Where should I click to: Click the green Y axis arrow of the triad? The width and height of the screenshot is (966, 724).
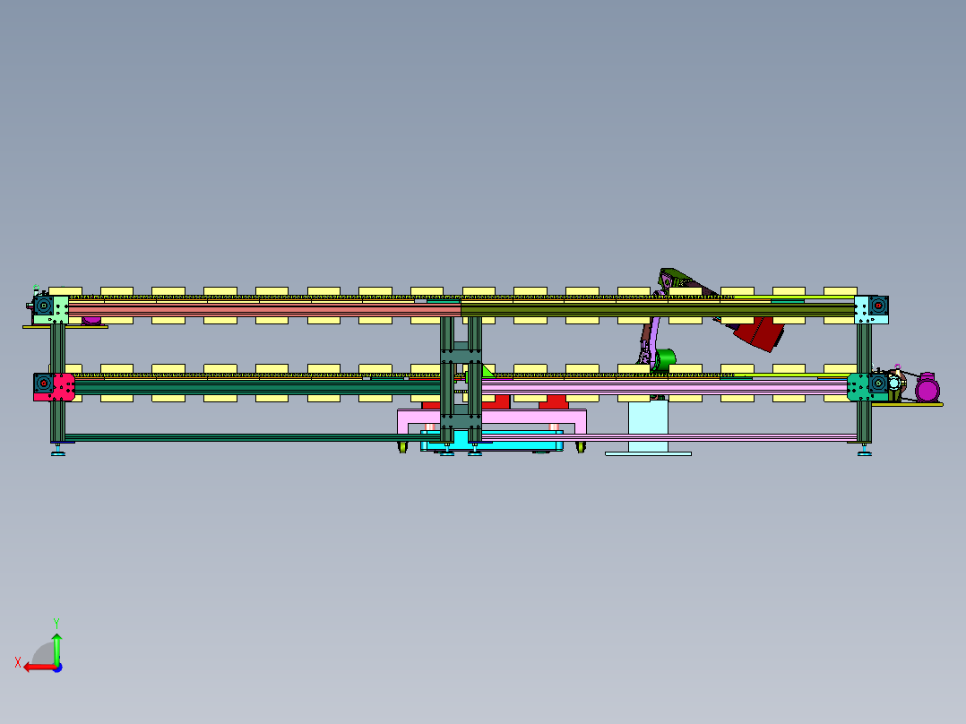click(x=56, y=648)
